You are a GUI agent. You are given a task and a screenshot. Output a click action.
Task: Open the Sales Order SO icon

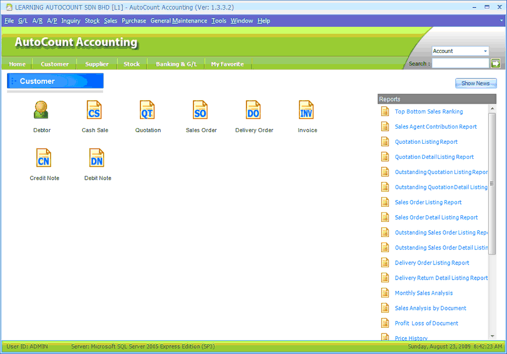pos(200,110)
